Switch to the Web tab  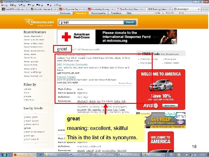[129, 13]
